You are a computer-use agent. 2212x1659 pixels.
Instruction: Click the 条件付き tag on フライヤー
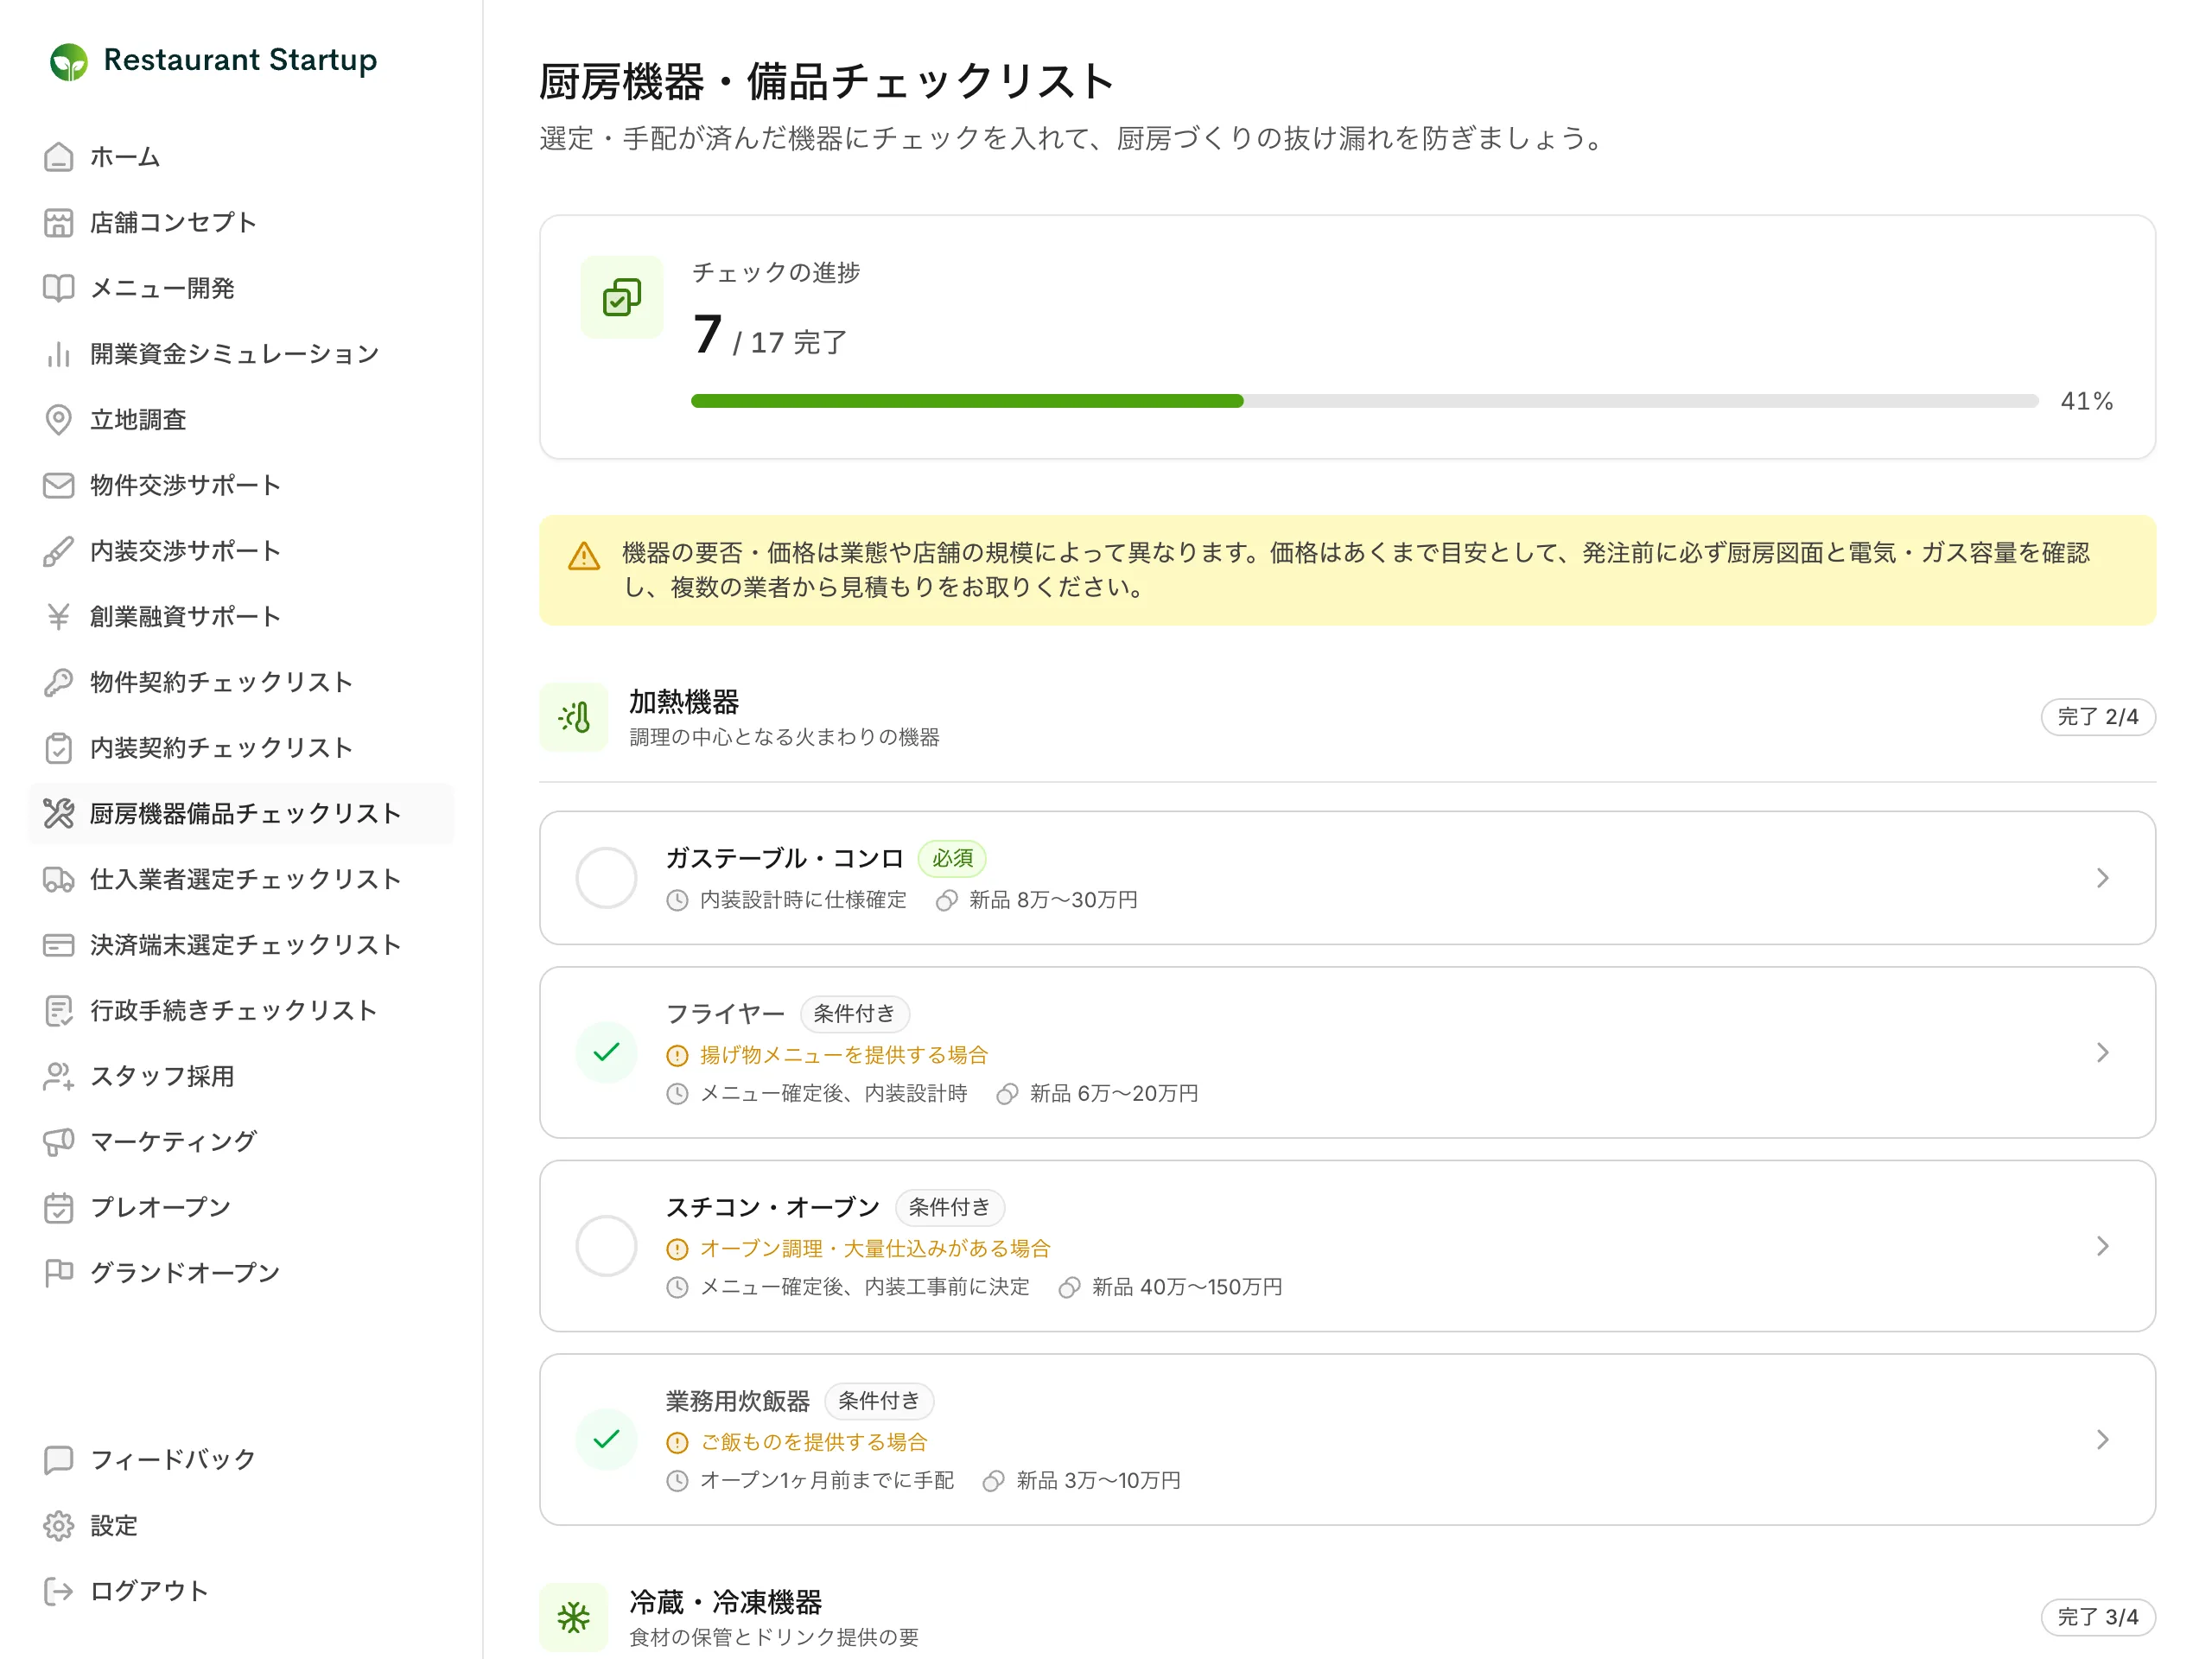854,1014
